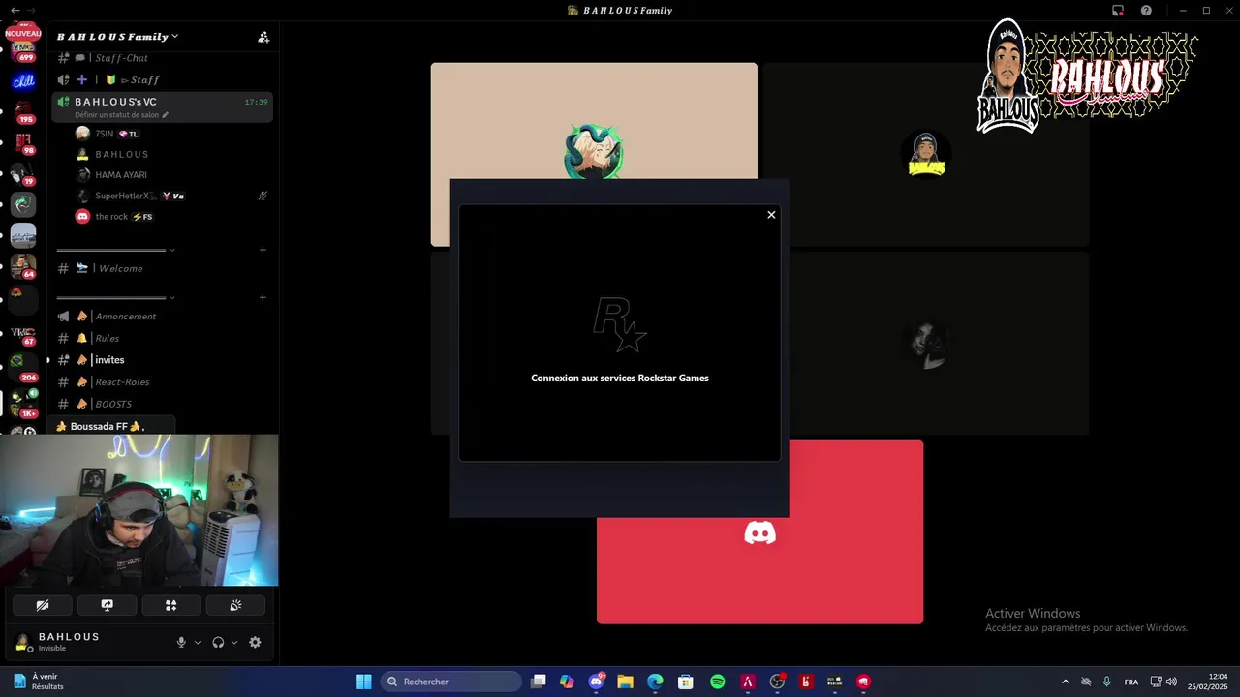
Task: Open the soundboard button
Action: [x=235, y=605]
